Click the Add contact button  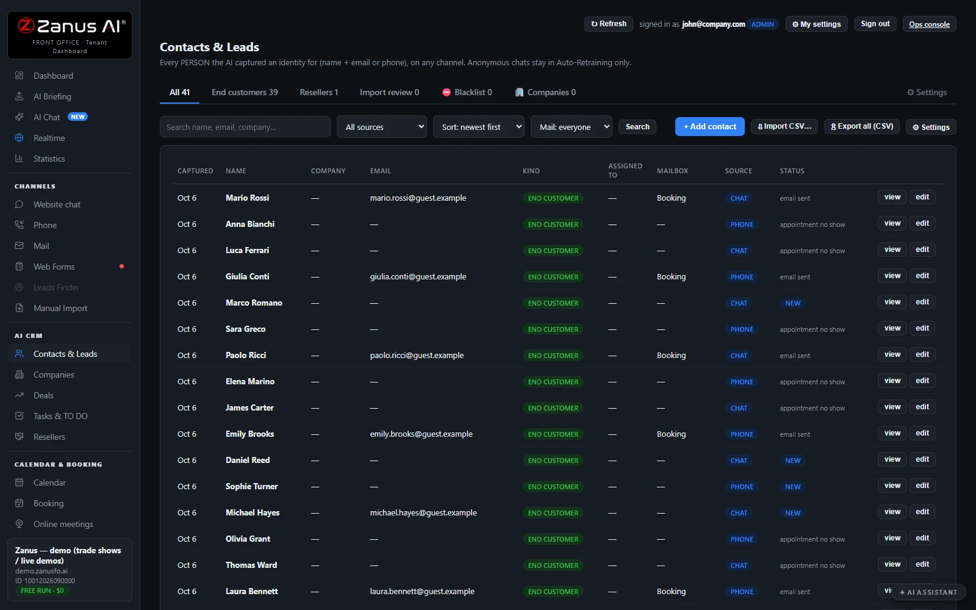pyautogui.click(x=710, y=127)
